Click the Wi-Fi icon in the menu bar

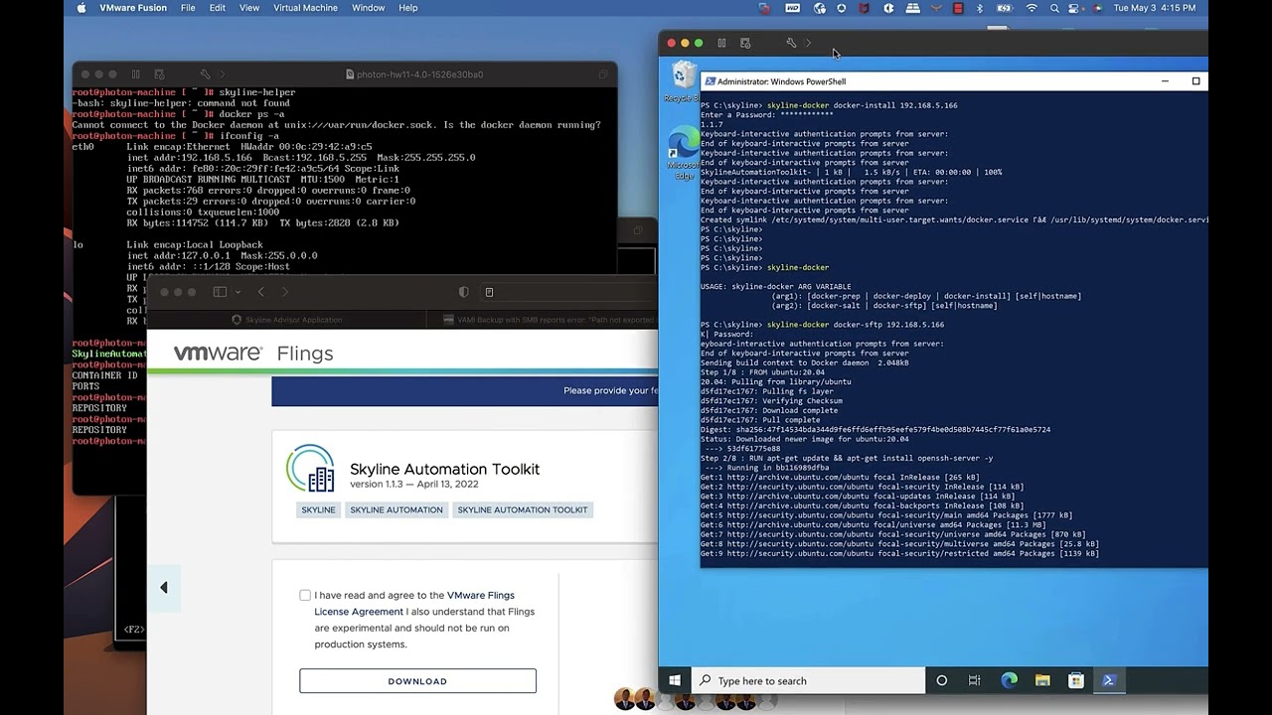coord(1032,8)
